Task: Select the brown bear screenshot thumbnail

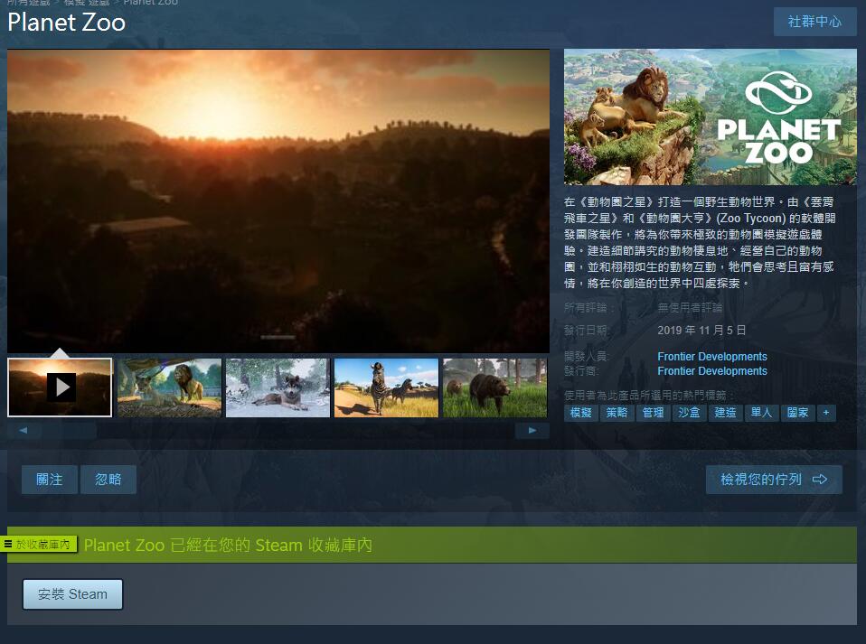Action: click(x=494, y=387)
